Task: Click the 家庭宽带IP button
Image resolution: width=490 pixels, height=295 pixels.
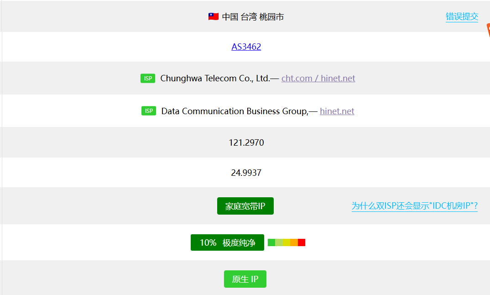Action: point(245,206)
